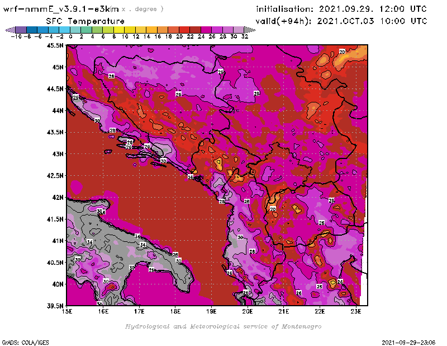Click legend swatch between 10 and 12
Viewport: 447px width, 346px height.
(x=130, y=30)
